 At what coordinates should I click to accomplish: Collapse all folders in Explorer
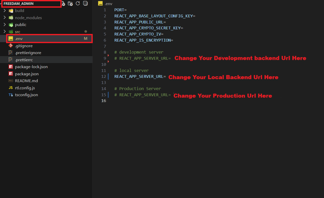pyautogui.click(x=85, y=4)
